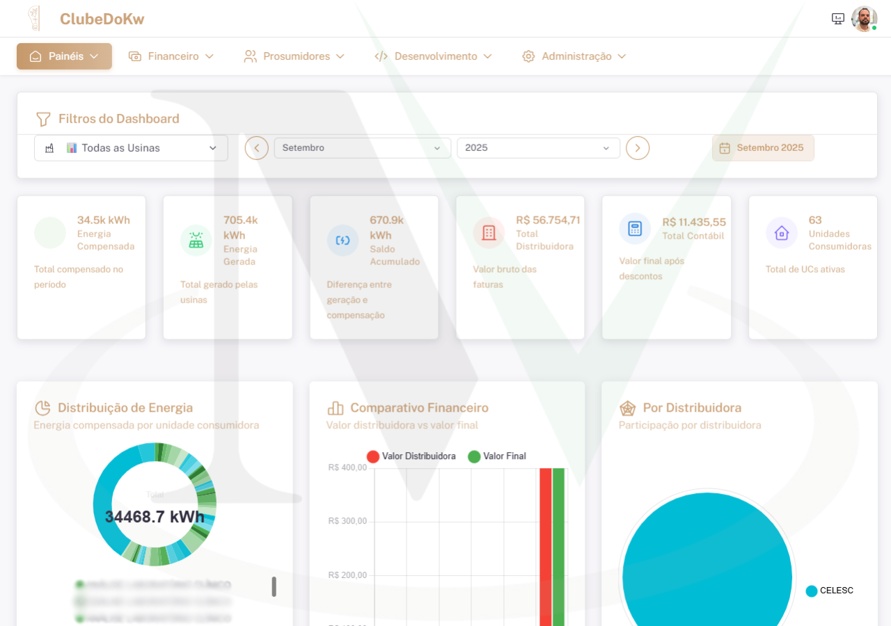Image resolution: width=891 pixels, height=626 pixels.
Task: Toggle the CELESC legend entry
Action: pos(829,591)
